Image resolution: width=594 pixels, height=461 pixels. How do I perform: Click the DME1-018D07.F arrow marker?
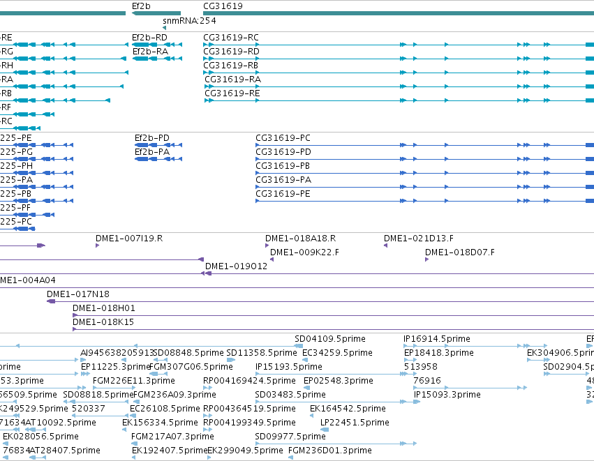(427, 259)
